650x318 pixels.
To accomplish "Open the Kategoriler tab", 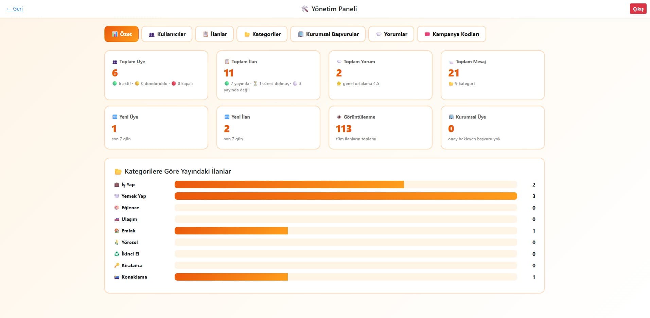I will coord(262,34).
